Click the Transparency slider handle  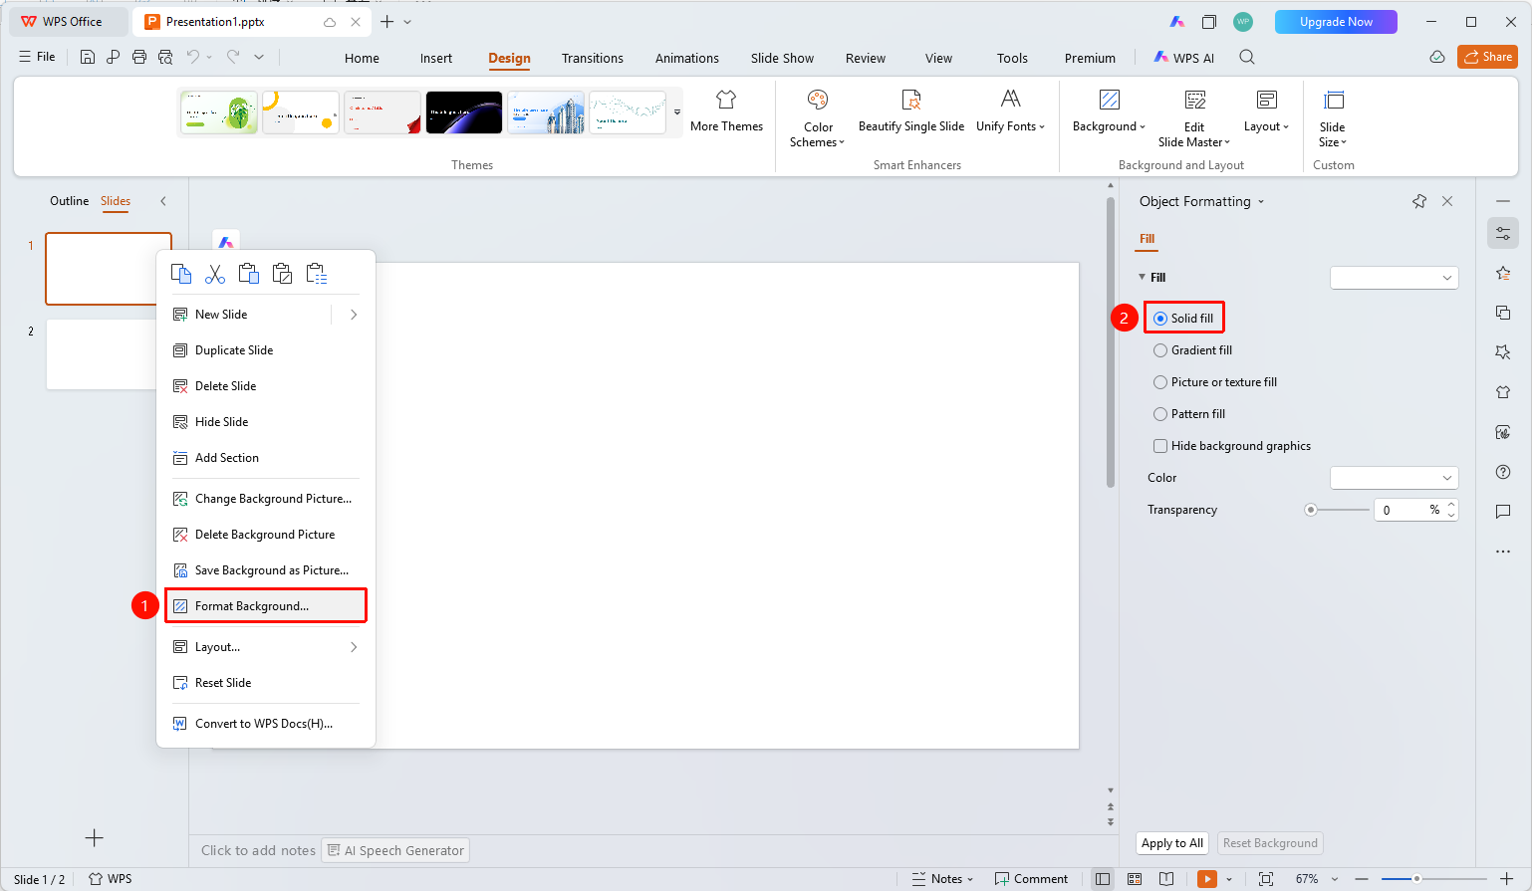pos(1311,510)
